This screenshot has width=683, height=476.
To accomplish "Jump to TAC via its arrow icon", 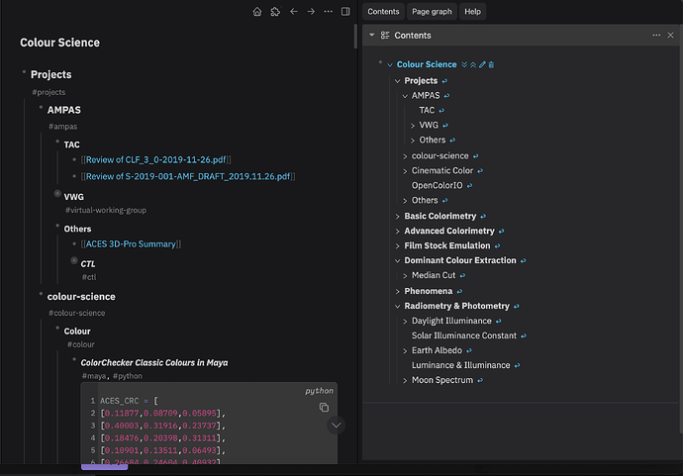I will pos(441,111).
